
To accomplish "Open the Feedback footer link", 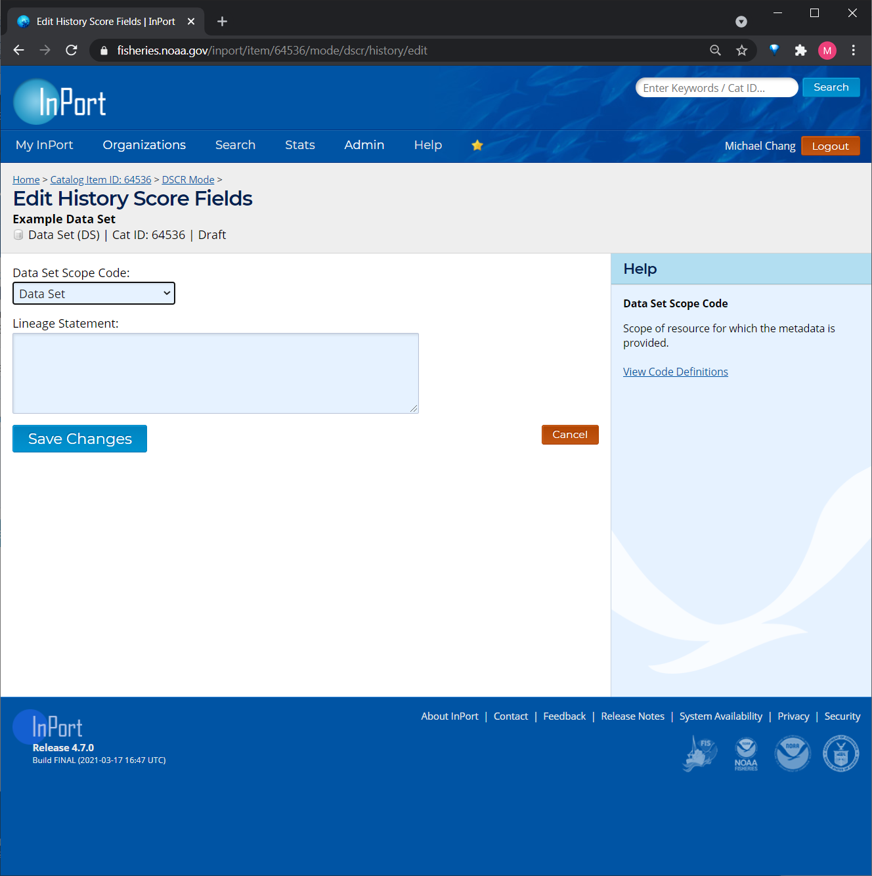I will (565, 716).
